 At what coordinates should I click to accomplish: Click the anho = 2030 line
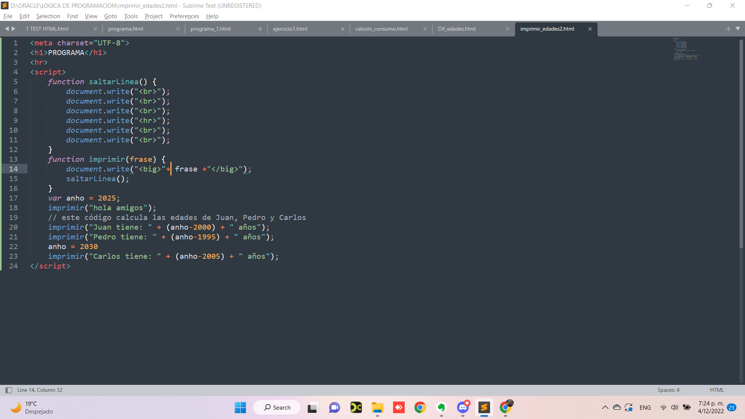(x=73, y=247)
